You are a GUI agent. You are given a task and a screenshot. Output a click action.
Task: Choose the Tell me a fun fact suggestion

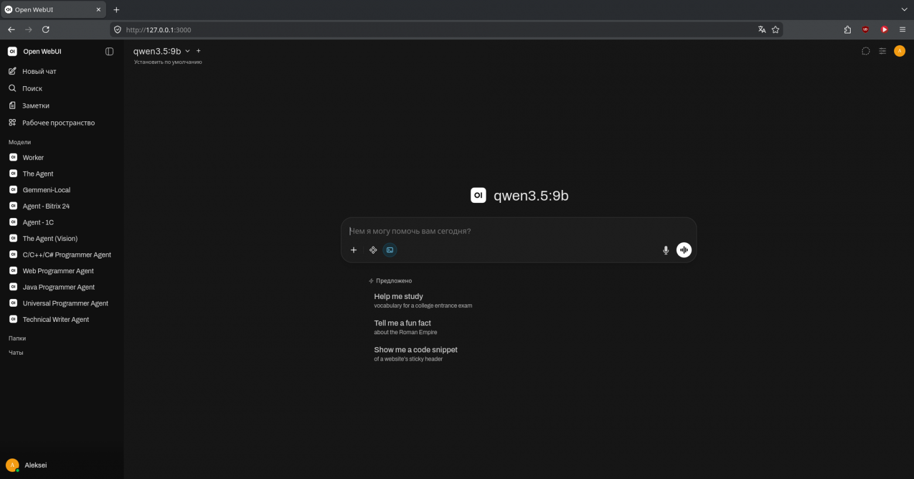click(405, 327)
